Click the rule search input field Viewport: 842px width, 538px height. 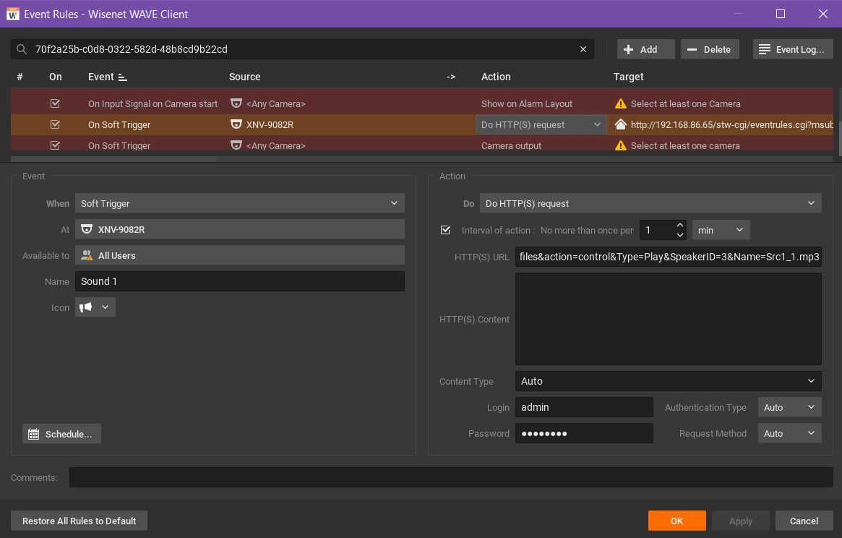pos(302,49)
